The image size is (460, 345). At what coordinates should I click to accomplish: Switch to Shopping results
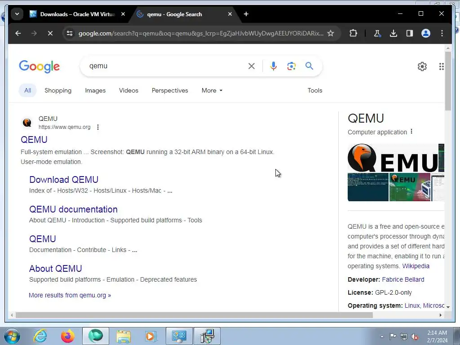[58, 90]
